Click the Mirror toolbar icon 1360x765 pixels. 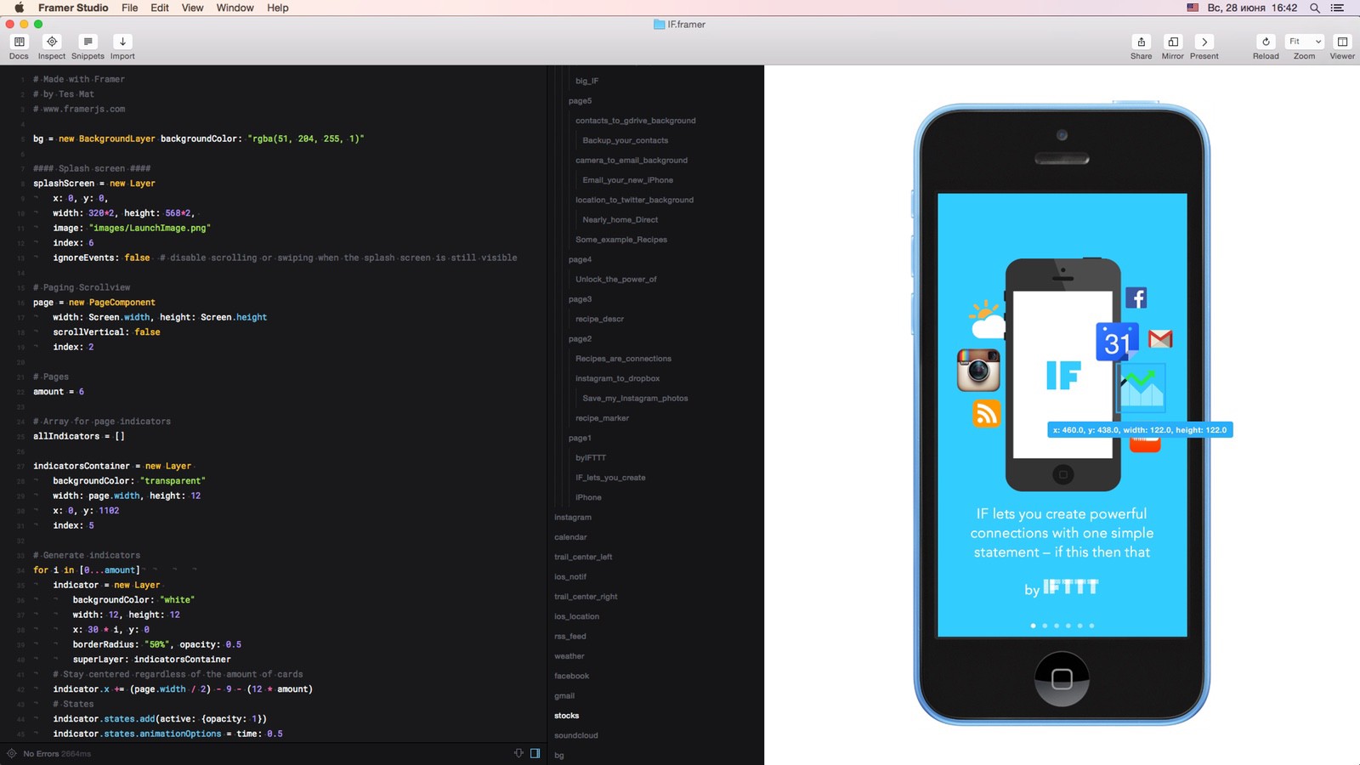1173,42
